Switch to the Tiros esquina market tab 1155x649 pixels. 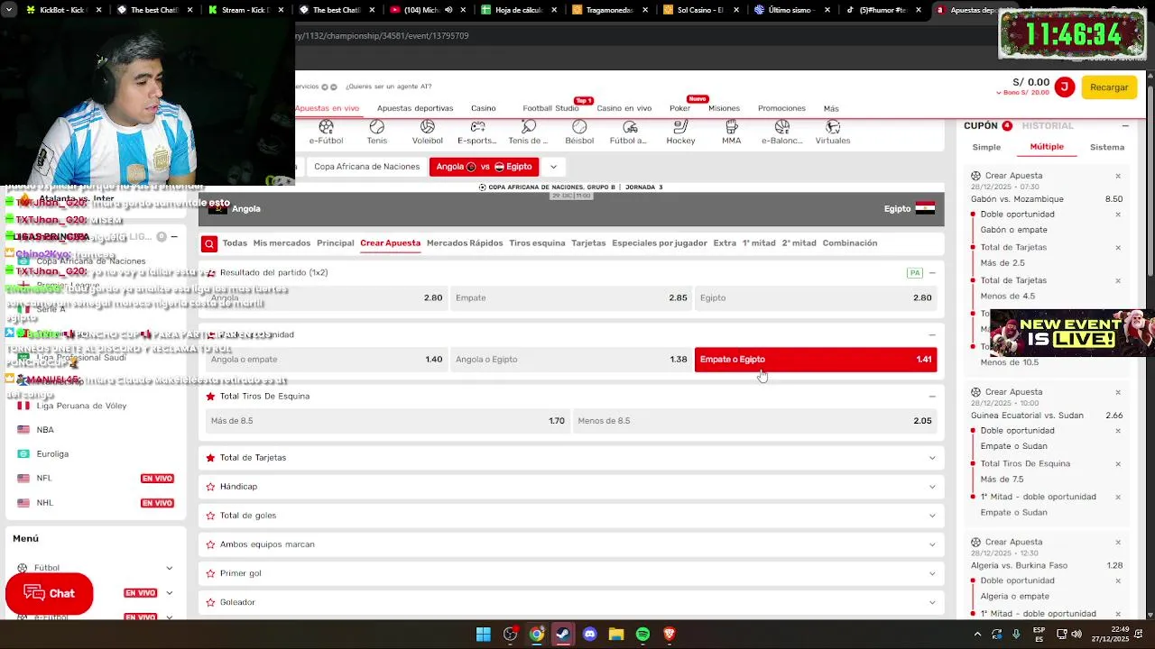pos(537,243)
